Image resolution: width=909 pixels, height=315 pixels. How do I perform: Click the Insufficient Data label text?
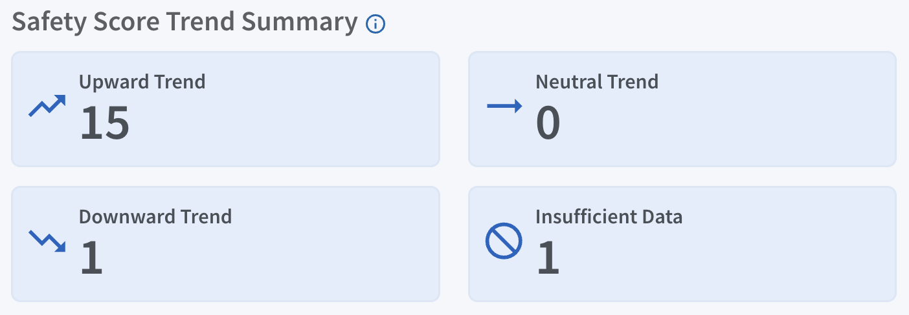coord(609,216)
